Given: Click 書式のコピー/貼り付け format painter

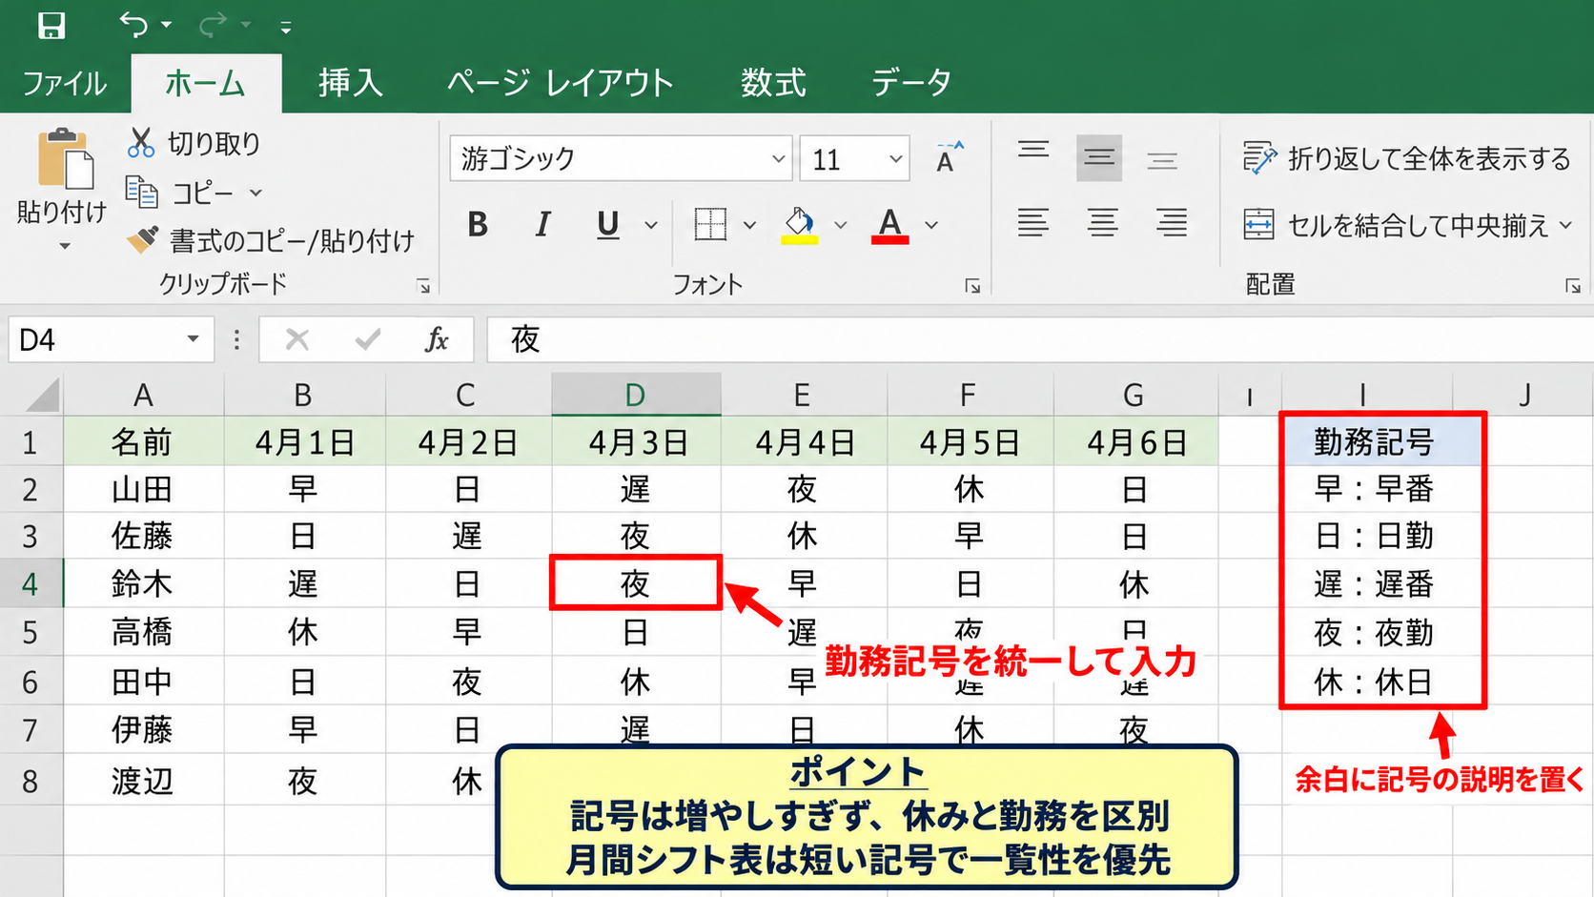Looking at the screenshot, I should click(271, 240).
